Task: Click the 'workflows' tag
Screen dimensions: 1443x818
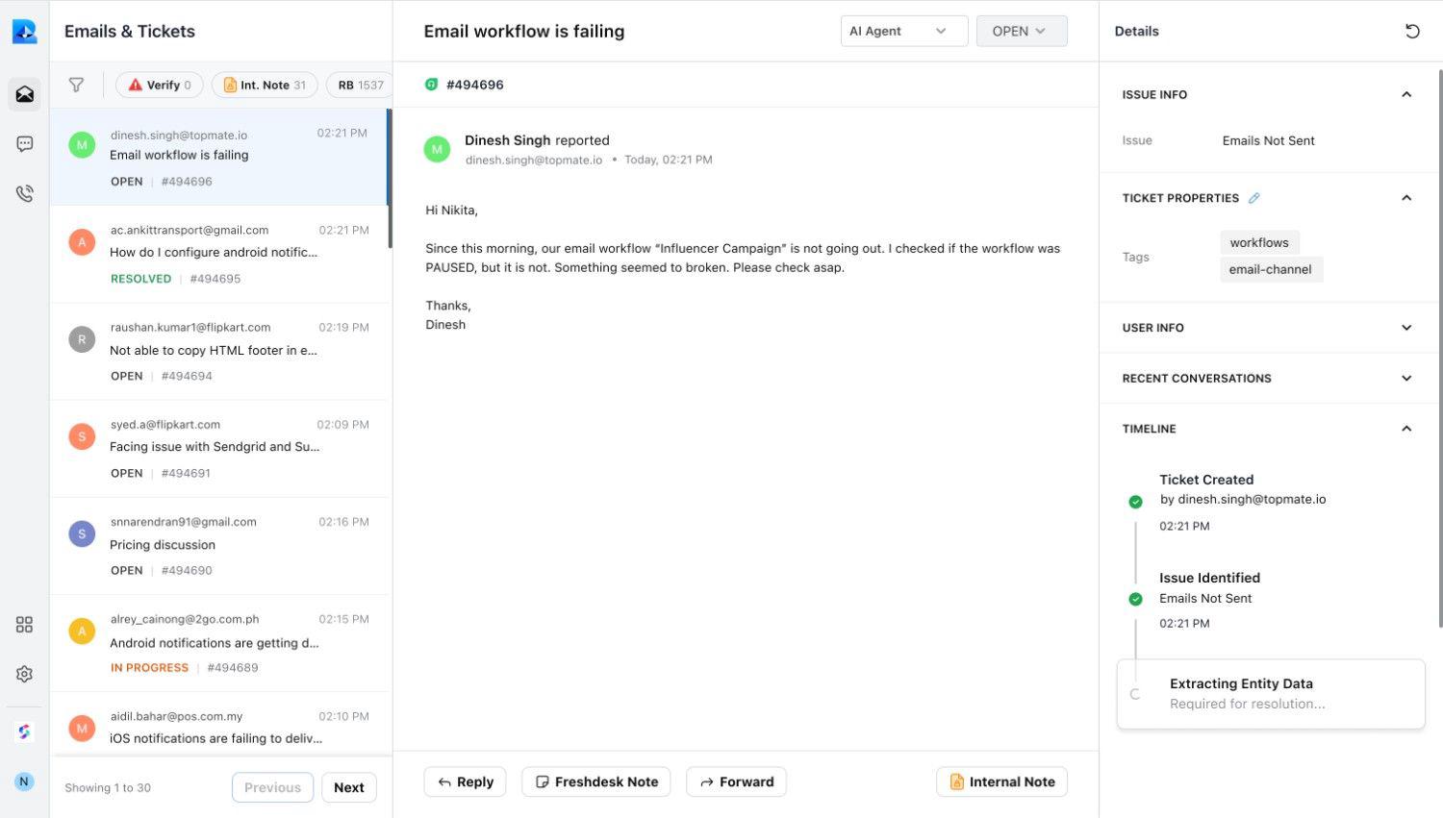Action: (x=1258, y=242)
